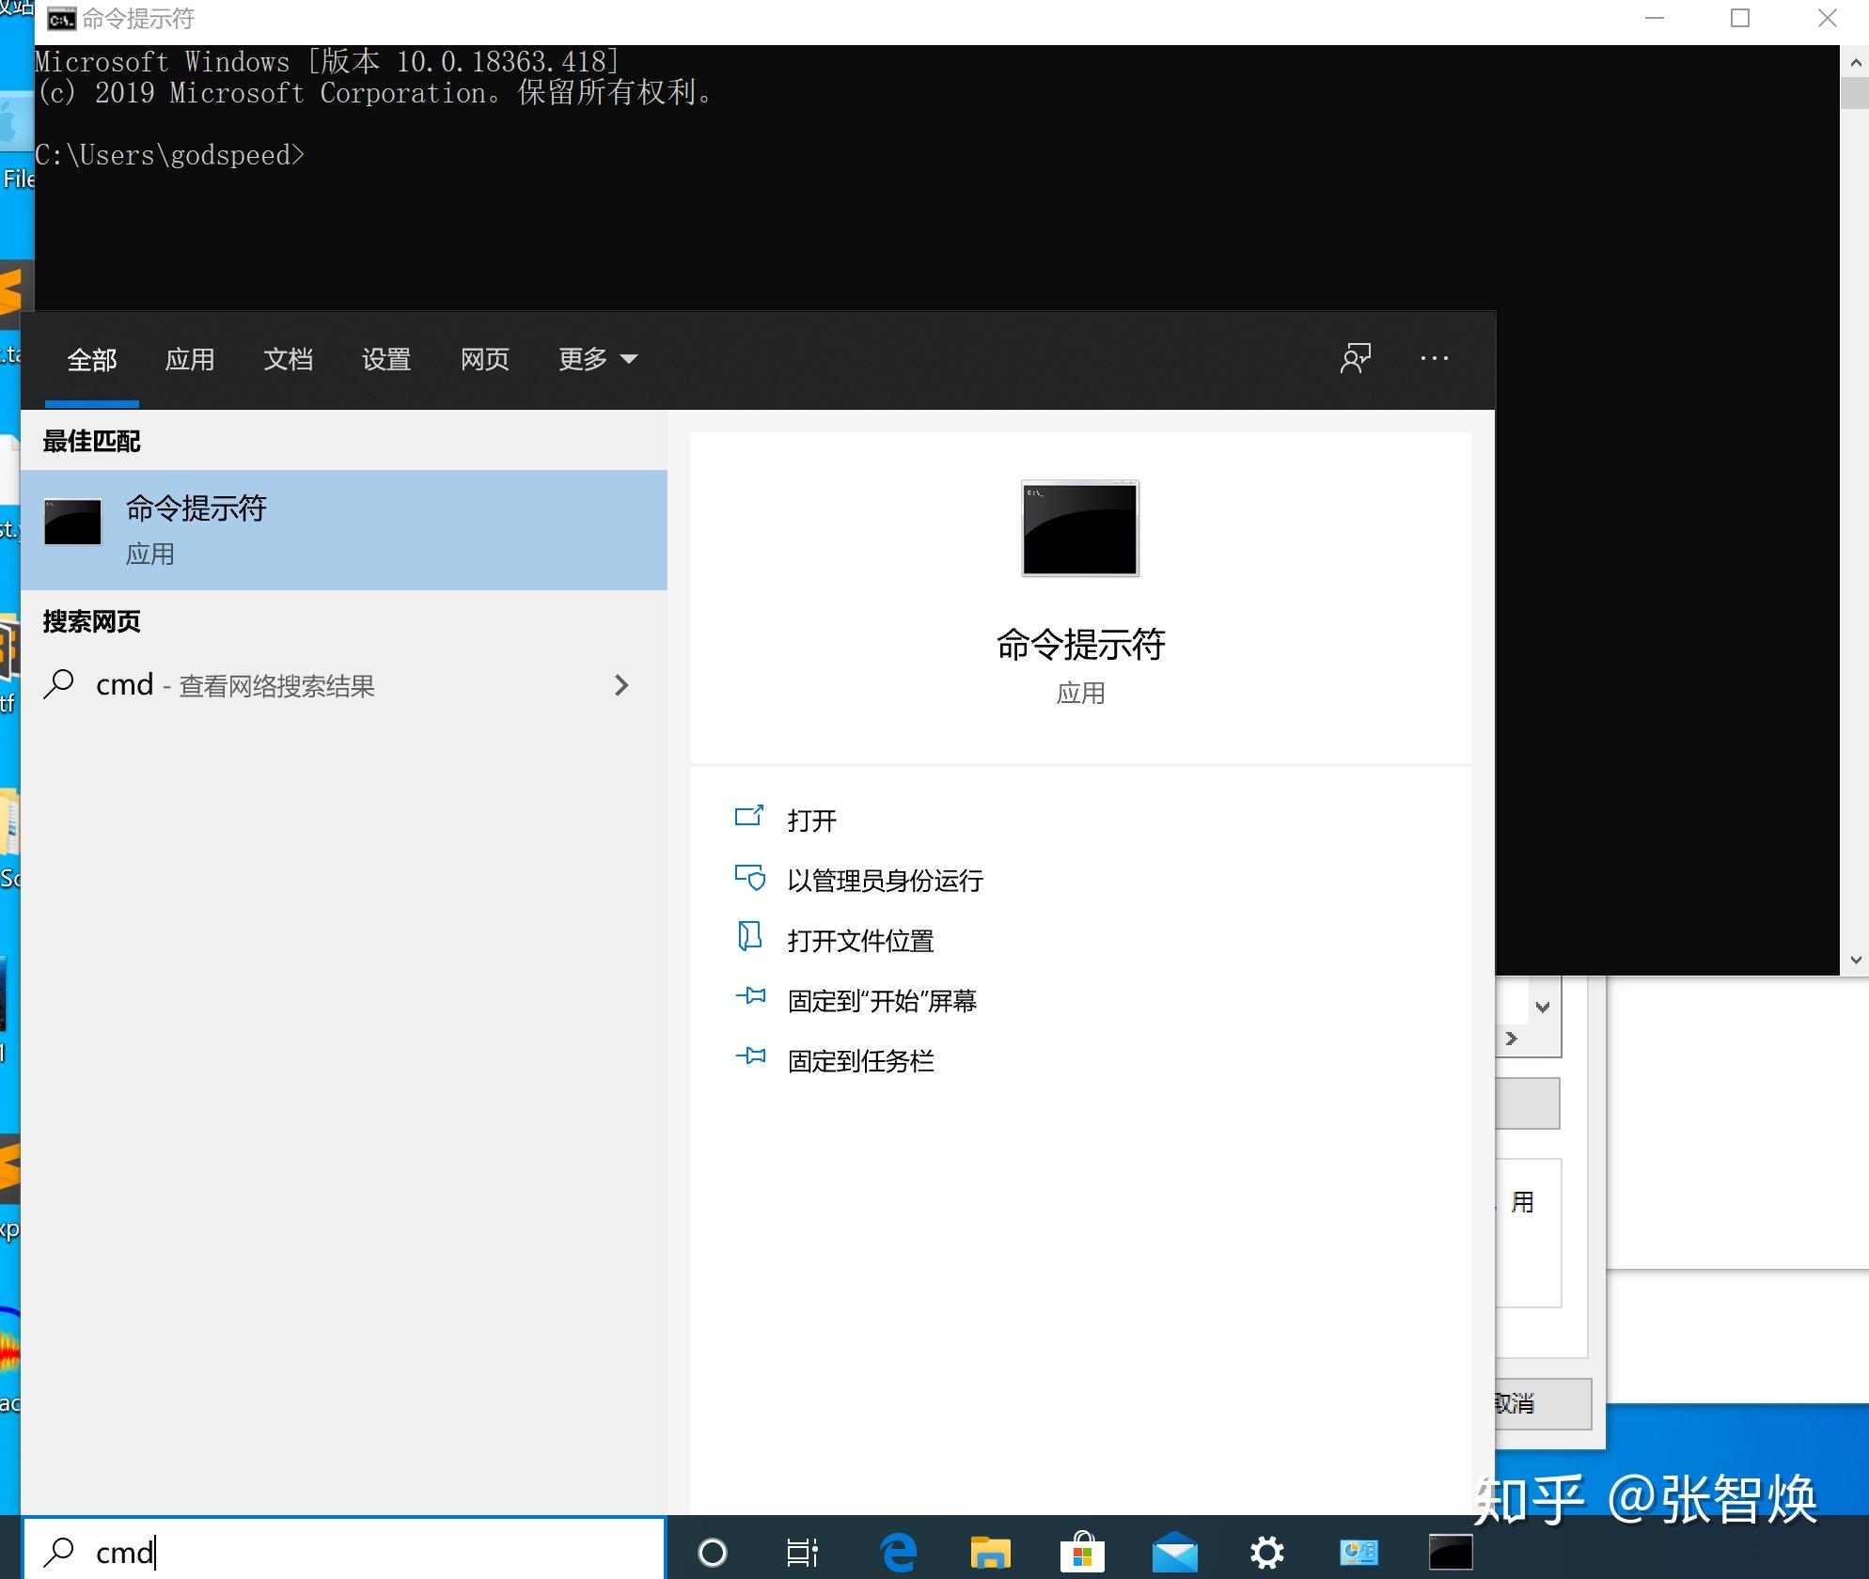Viewport: 1869px width, 1579px height.
Task: Click the 命令提示符 result icon in list
Action: pyautogui.click(x=72, y=522)
